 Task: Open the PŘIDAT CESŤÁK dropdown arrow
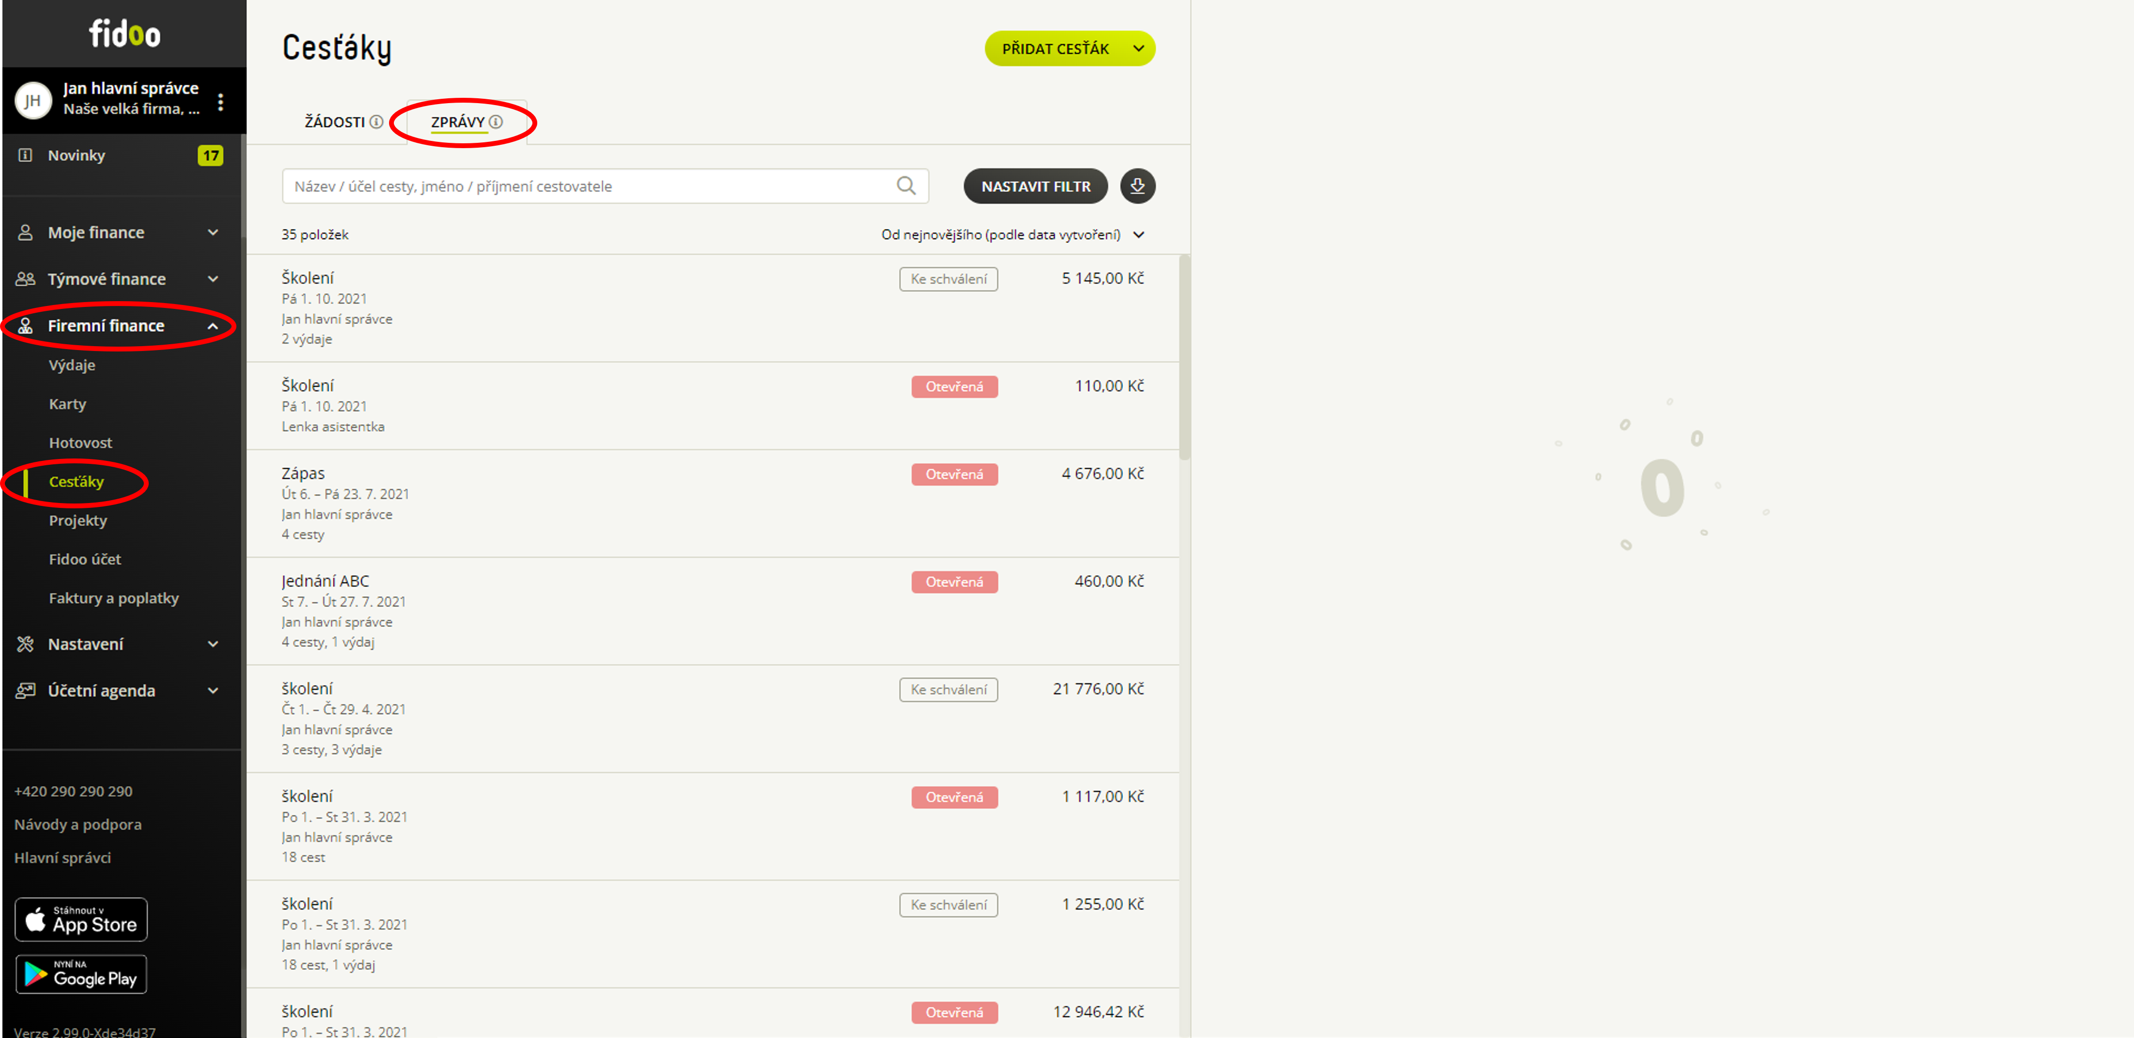coord(1138,49)
